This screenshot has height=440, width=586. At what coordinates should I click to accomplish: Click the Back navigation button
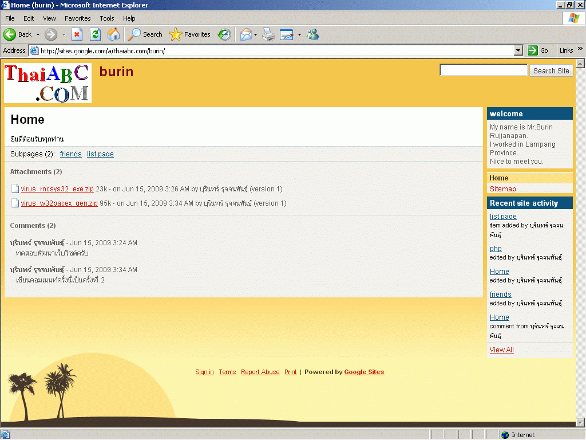click(18, 34)
